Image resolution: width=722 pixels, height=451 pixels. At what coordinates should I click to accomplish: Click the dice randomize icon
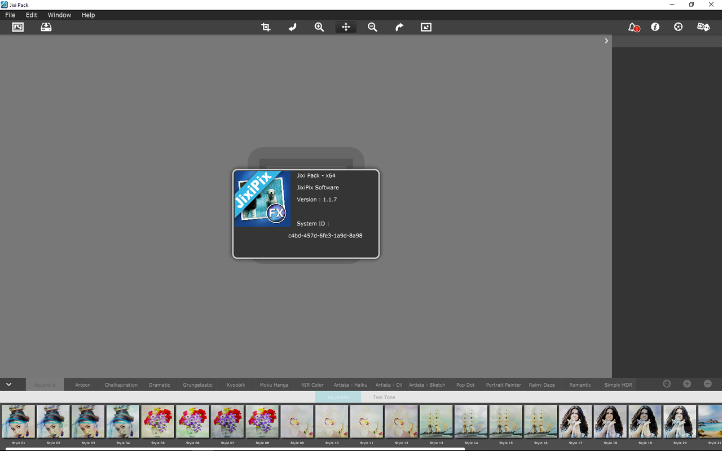click(703, 27)
